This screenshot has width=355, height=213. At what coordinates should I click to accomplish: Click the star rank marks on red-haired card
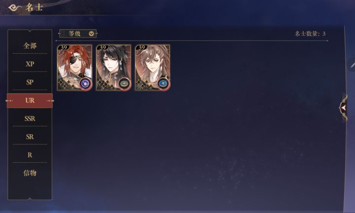(x=66, y=84)
